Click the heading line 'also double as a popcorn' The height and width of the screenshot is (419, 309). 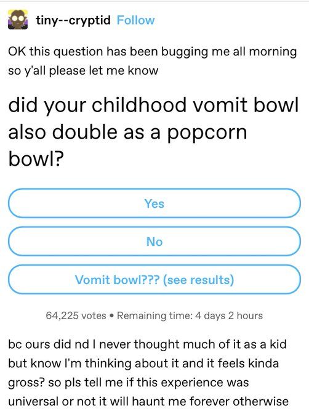pyautogui.click(x=127, y=133)
